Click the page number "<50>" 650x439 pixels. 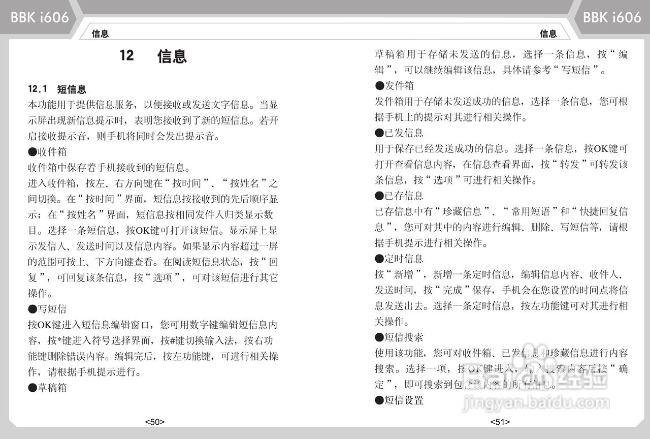(155, 421)
